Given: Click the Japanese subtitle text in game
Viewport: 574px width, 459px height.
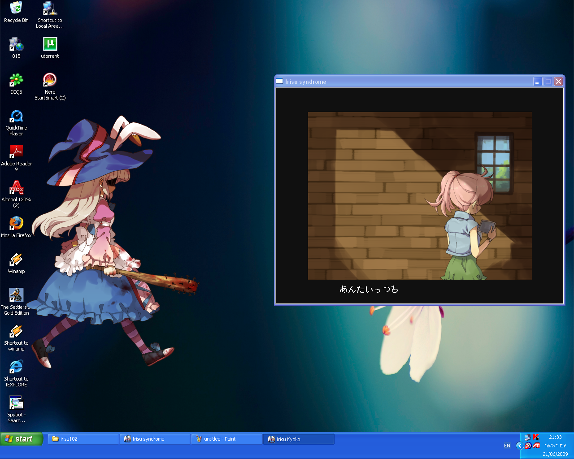Looking at the screenshot, I should pos(369,290).
